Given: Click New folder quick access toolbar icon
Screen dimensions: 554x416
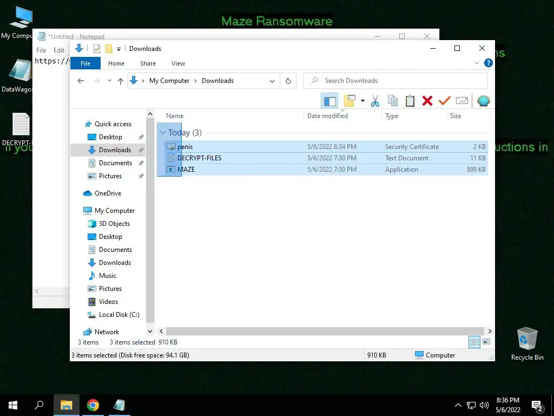Looking at the screenshot, I should pos(109,49).
